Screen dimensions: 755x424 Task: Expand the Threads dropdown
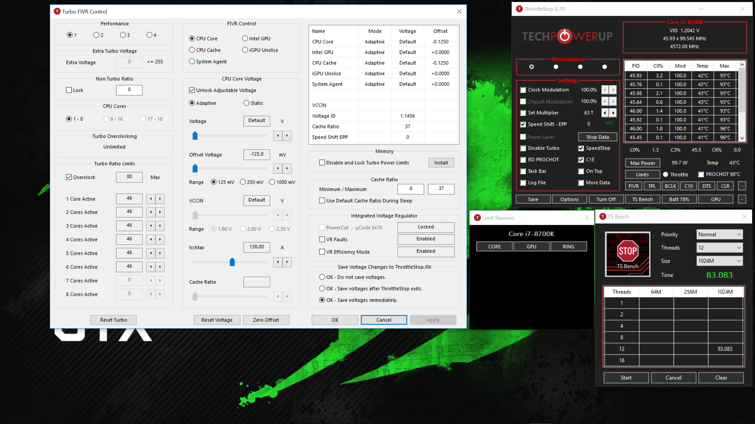point(719,248)
